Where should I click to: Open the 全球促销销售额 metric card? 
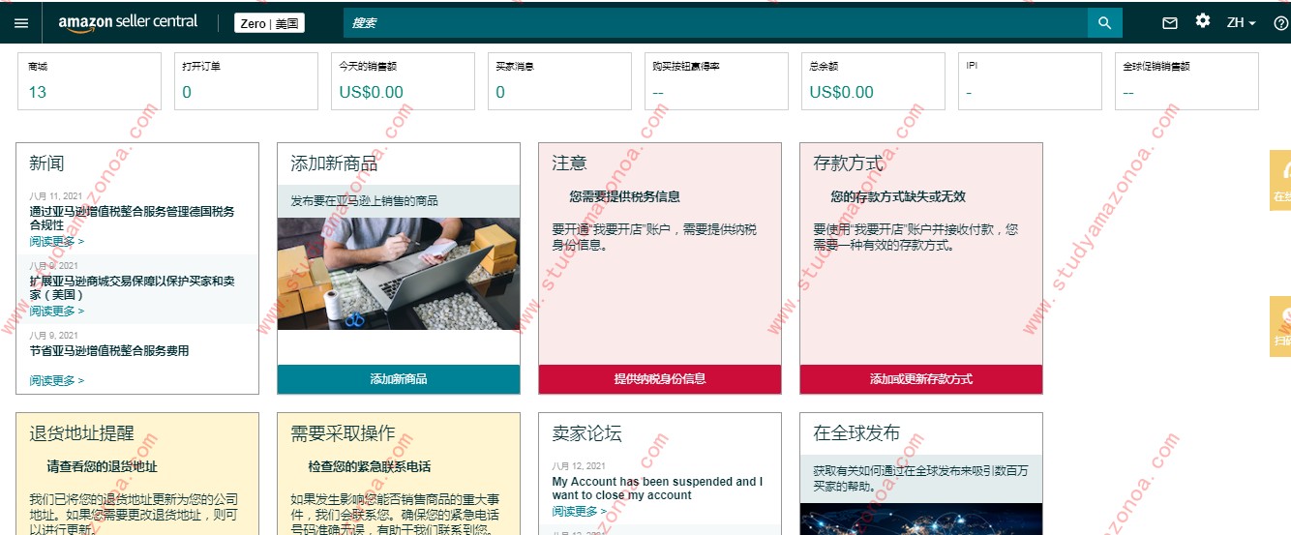pyautogui.click(x=1186, y=80)
